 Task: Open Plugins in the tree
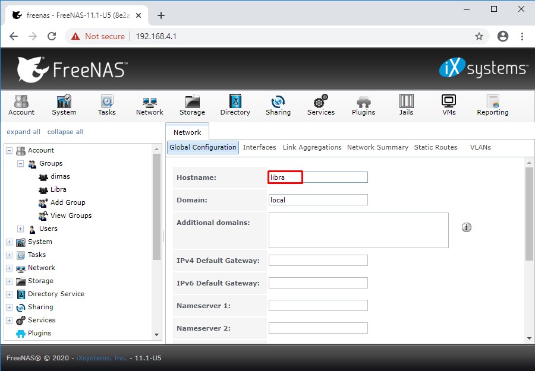[39, 333]
